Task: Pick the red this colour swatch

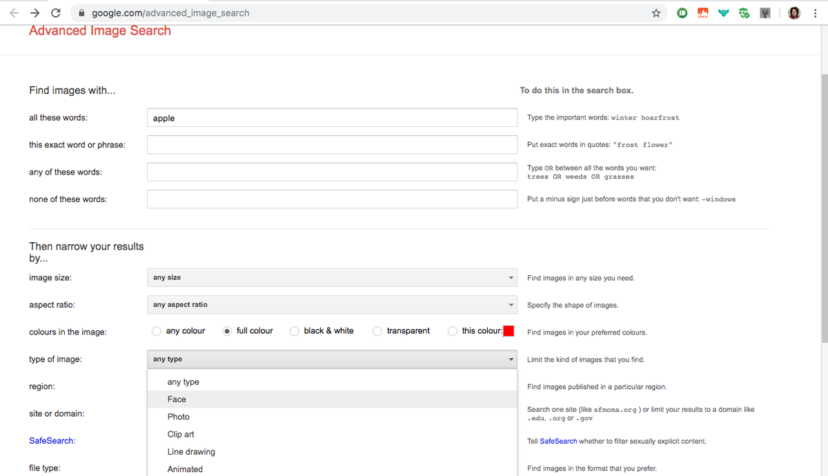Action: (x=509, y=331)
